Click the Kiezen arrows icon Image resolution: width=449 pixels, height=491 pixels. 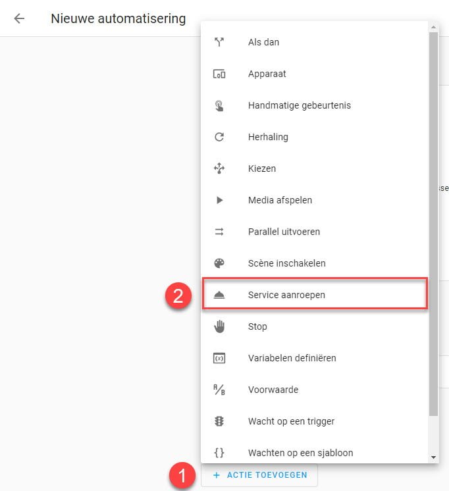219,168
